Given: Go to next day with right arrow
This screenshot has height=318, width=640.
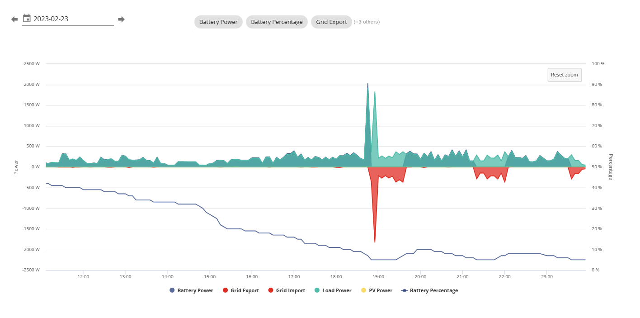Looking at the screenshot, I should pos(121,19).
